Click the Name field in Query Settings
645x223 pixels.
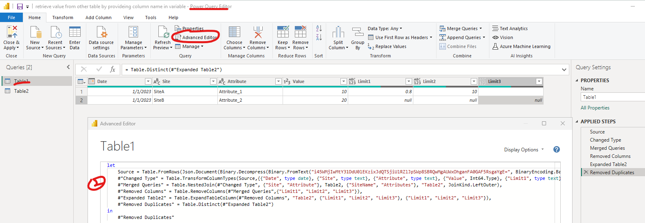[613, 97]
